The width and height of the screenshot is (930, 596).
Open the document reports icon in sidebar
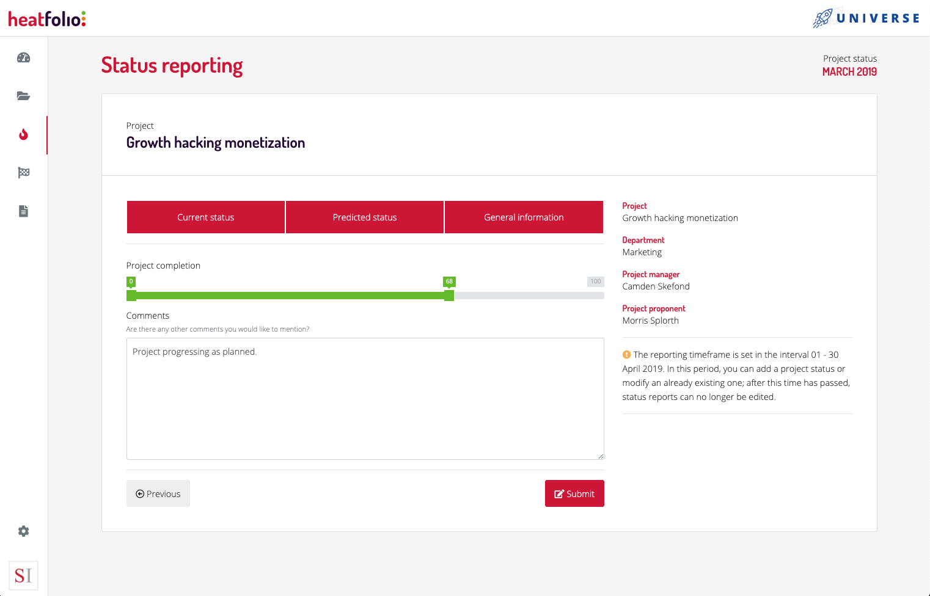23,211
